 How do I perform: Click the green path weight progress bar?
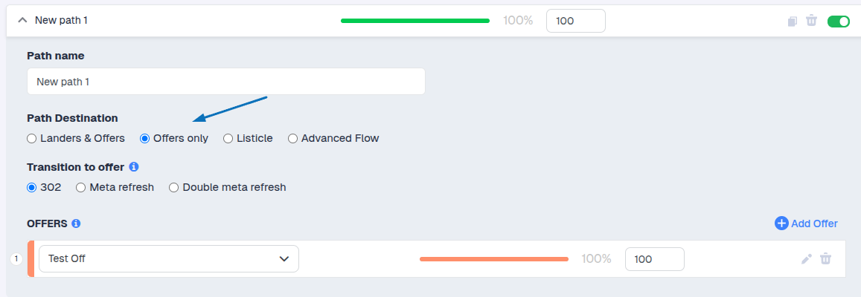click(x=415, y=21)
